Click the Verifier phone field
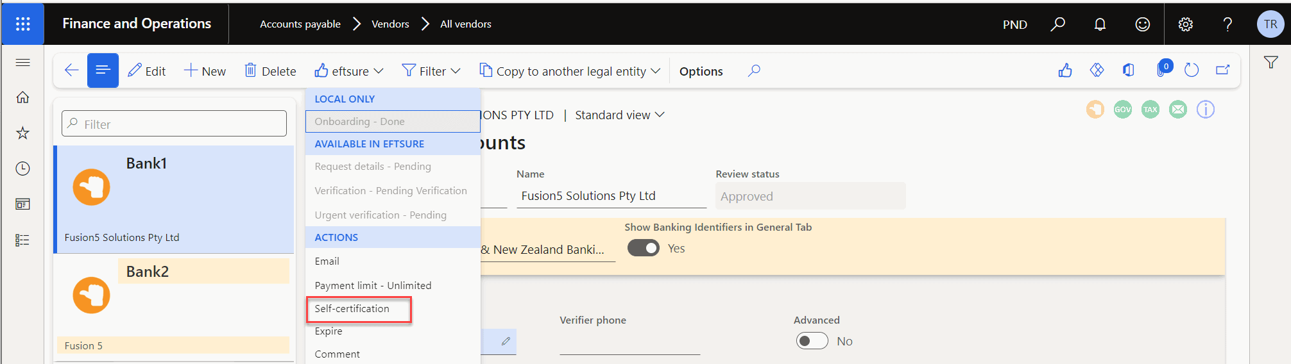This screenshot has height=364, width=1291. point(629,342)
